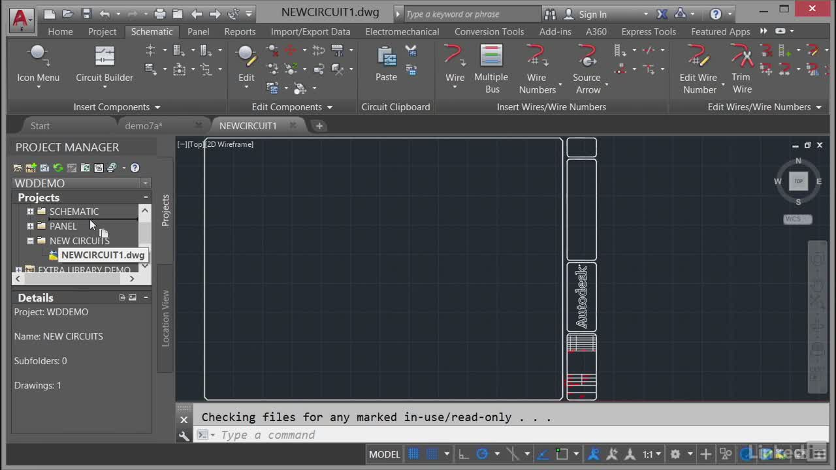Toggle snap mode in status bar
The image size is (836, 470).
pyautogui.click(x=431, y=454)
